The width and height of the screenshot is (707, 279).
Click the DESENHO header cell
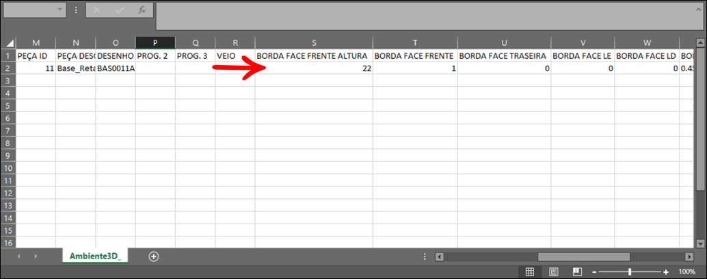(116, 56)
